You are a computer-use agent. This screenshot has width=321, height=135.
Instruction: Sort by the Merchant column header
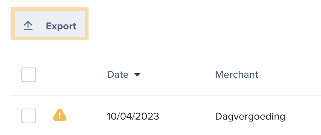(237, 75)
